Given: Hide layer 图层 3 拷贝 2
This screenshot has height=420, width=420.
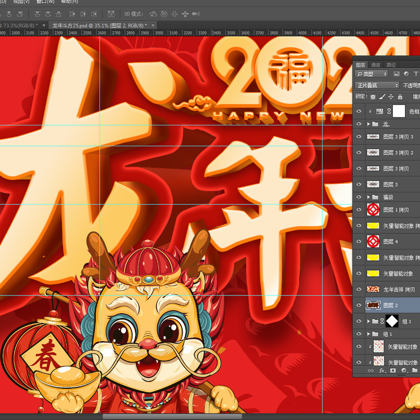Looking at the screenshot, I should (x=359, y=153).
